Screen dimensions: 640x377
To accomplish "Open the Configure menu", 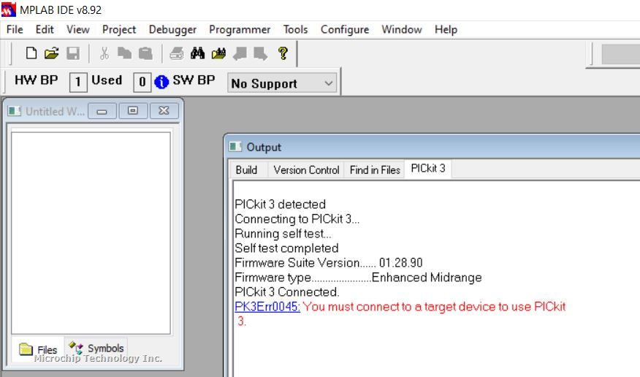I will 344,29.
